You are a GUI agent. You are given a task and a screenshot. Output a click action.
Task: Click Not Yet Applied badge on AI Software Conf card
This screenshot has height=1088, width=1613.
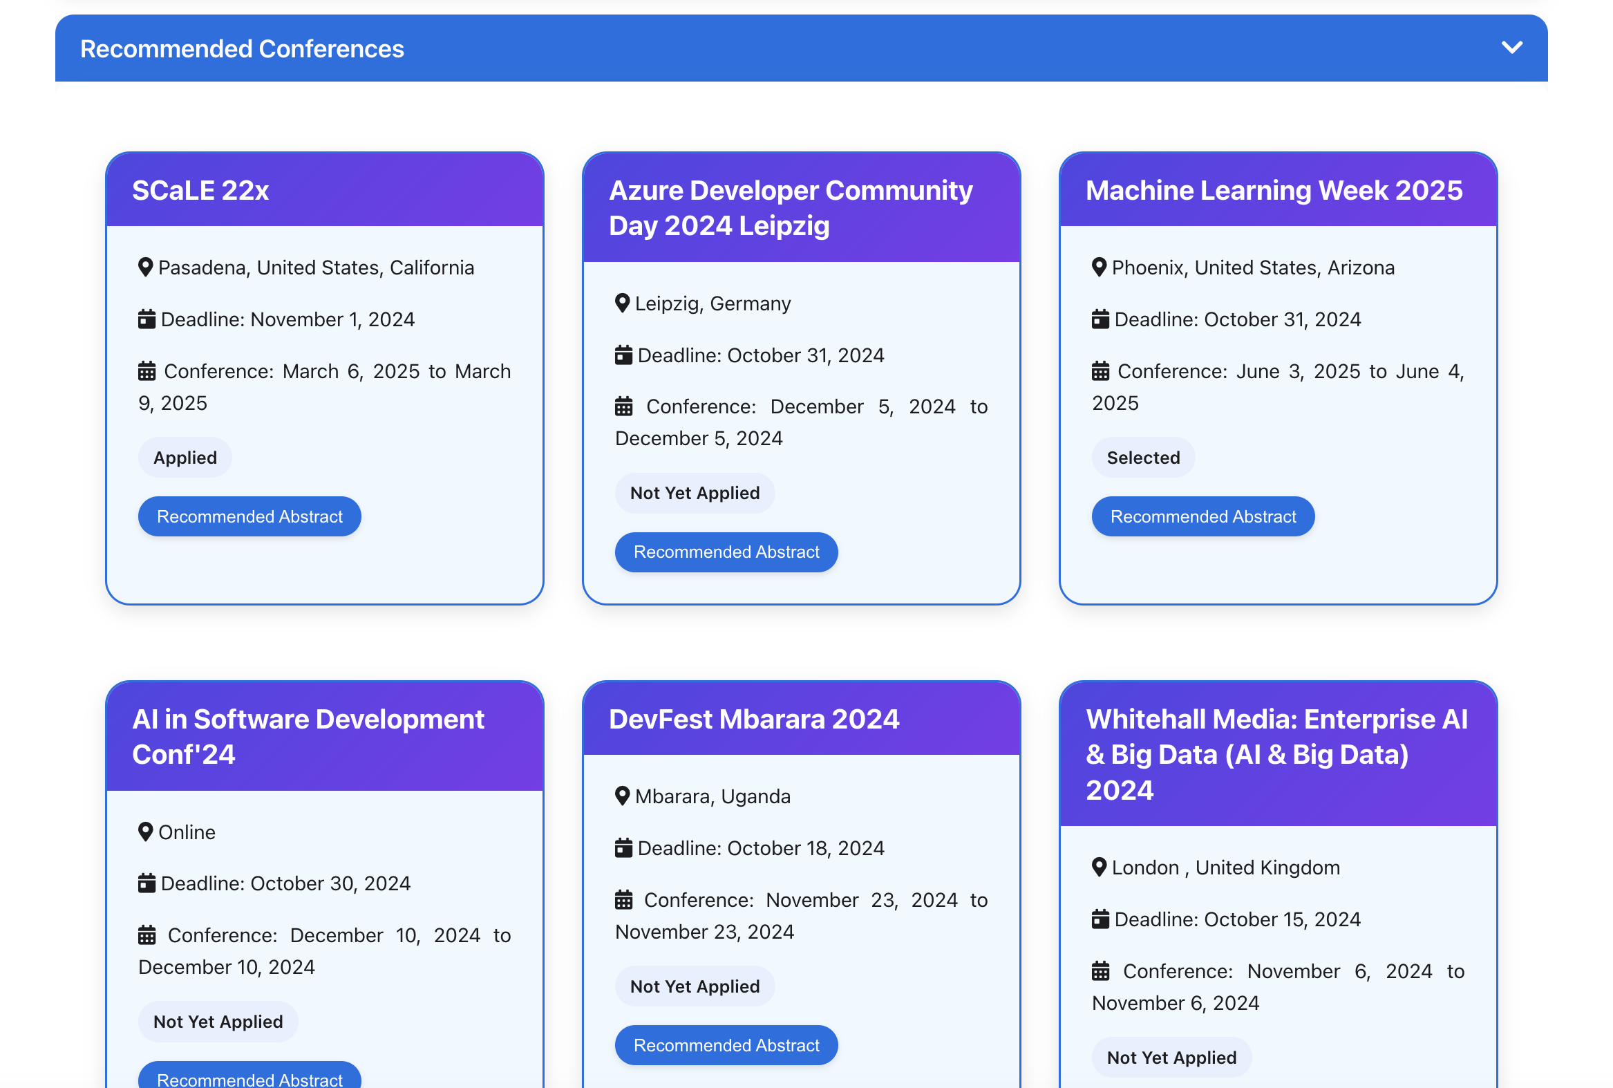218,1022
